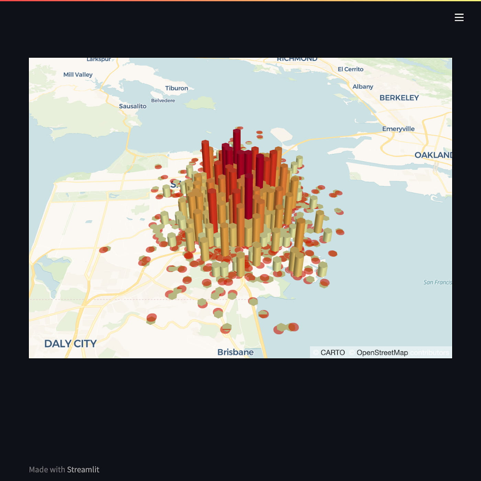Click the contributors attribution text
Viewport: 481px width, 481px height.
(x=430, y=353)
